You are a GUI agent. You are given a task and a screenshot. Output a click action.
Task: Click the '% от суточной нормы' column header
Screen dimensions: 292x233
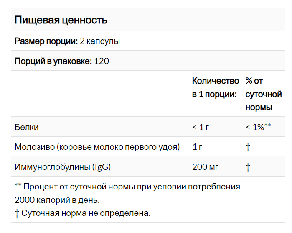[264, 94]
